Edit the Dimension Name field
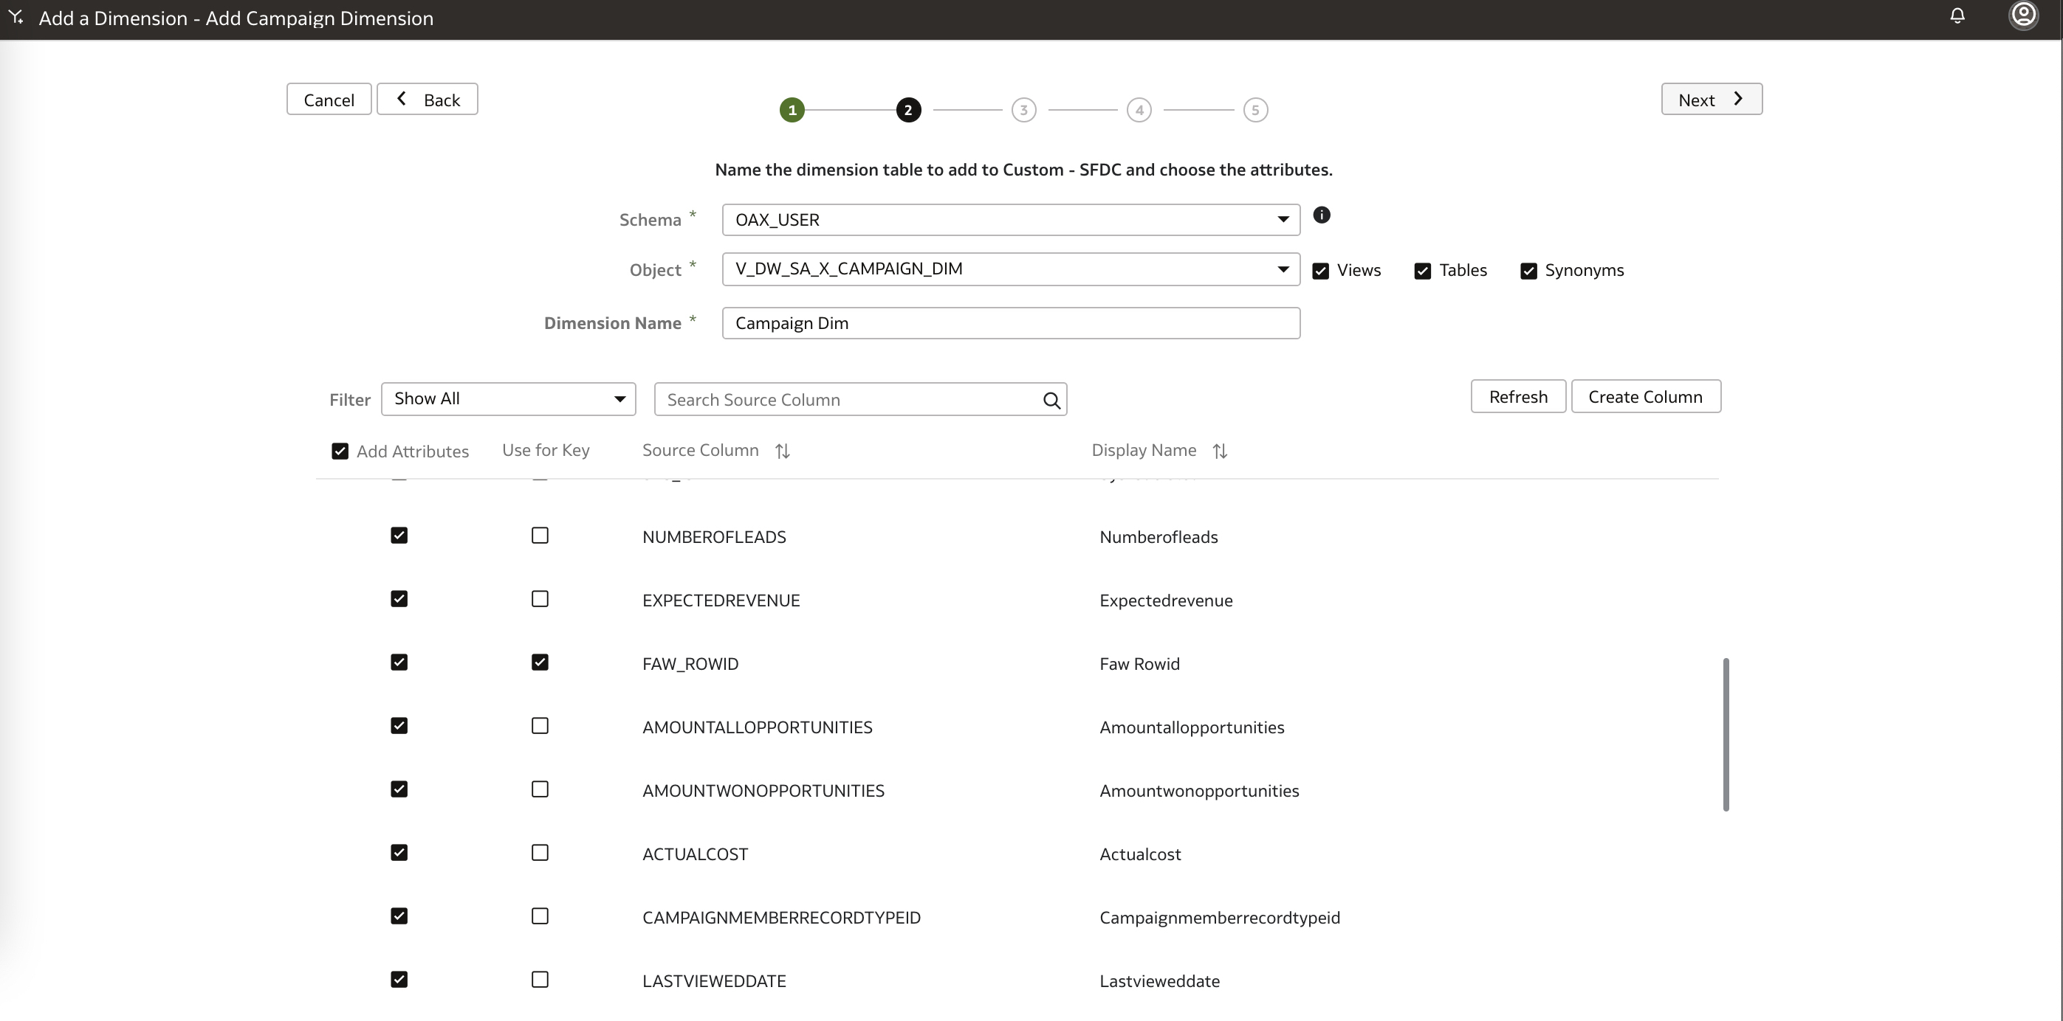The height and width of the screenshot is (1021, 2063). coord(1011,322)
